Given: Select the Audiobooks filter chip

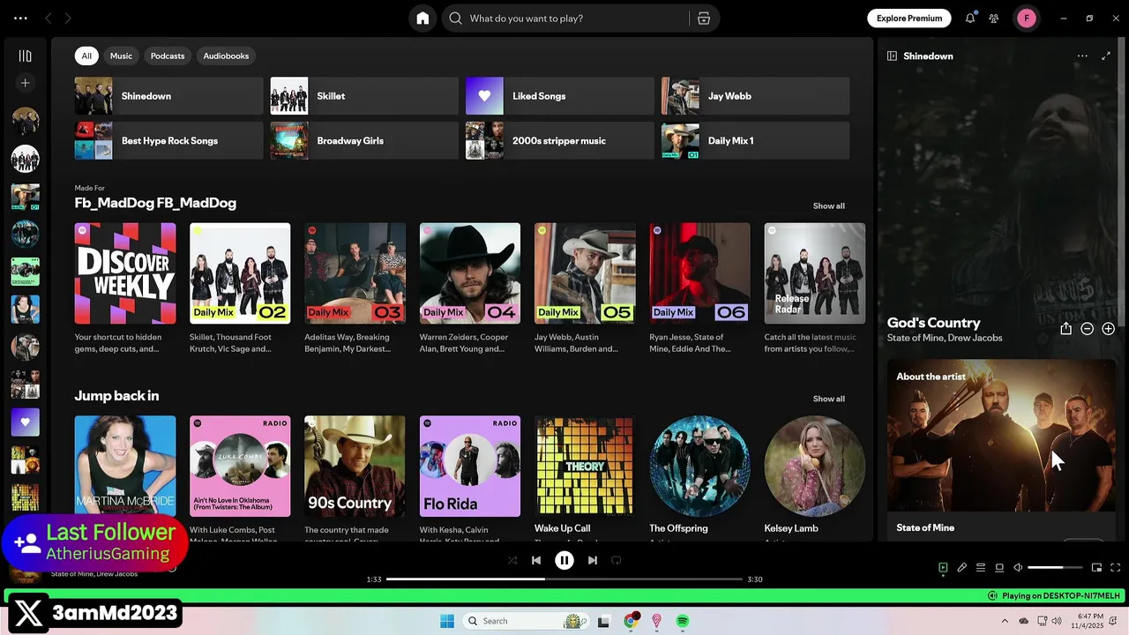Looking at the screenshot, I should coord(226,56).
